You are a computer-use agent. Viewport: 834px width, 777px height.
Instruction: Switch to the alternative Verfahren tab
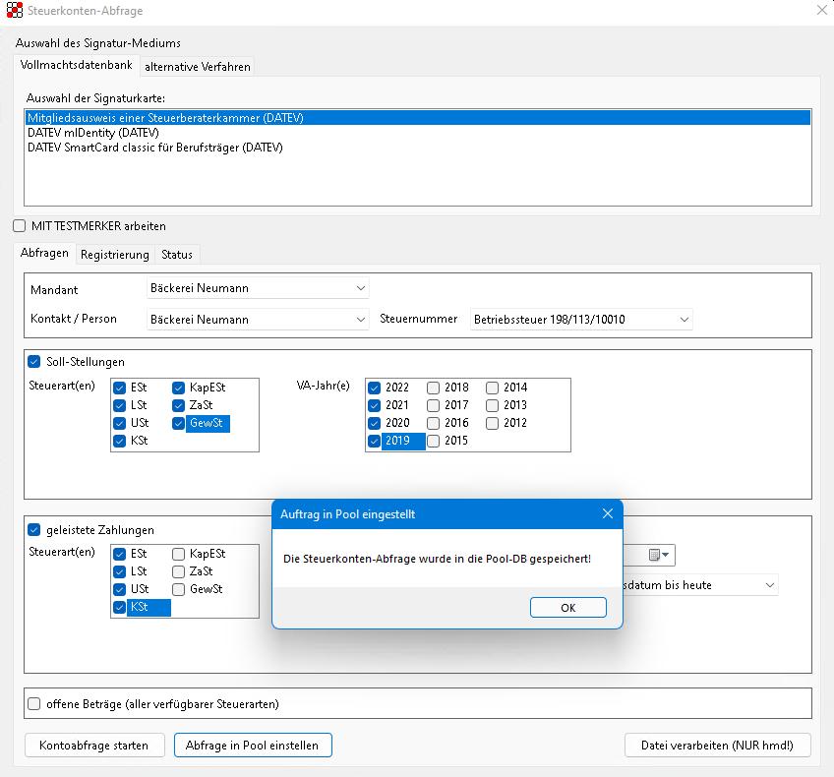[198, 67]
